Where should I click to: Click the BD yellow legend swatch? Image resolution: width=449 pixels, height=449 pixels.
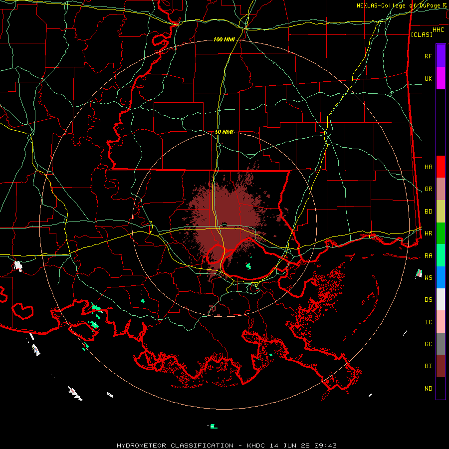pos(441,211)
